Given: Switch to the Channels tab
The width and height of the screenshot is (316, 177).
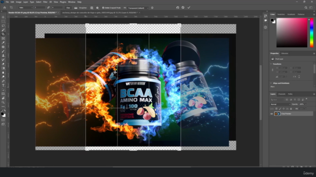Looking at the screenshot, I should point(281,94).
